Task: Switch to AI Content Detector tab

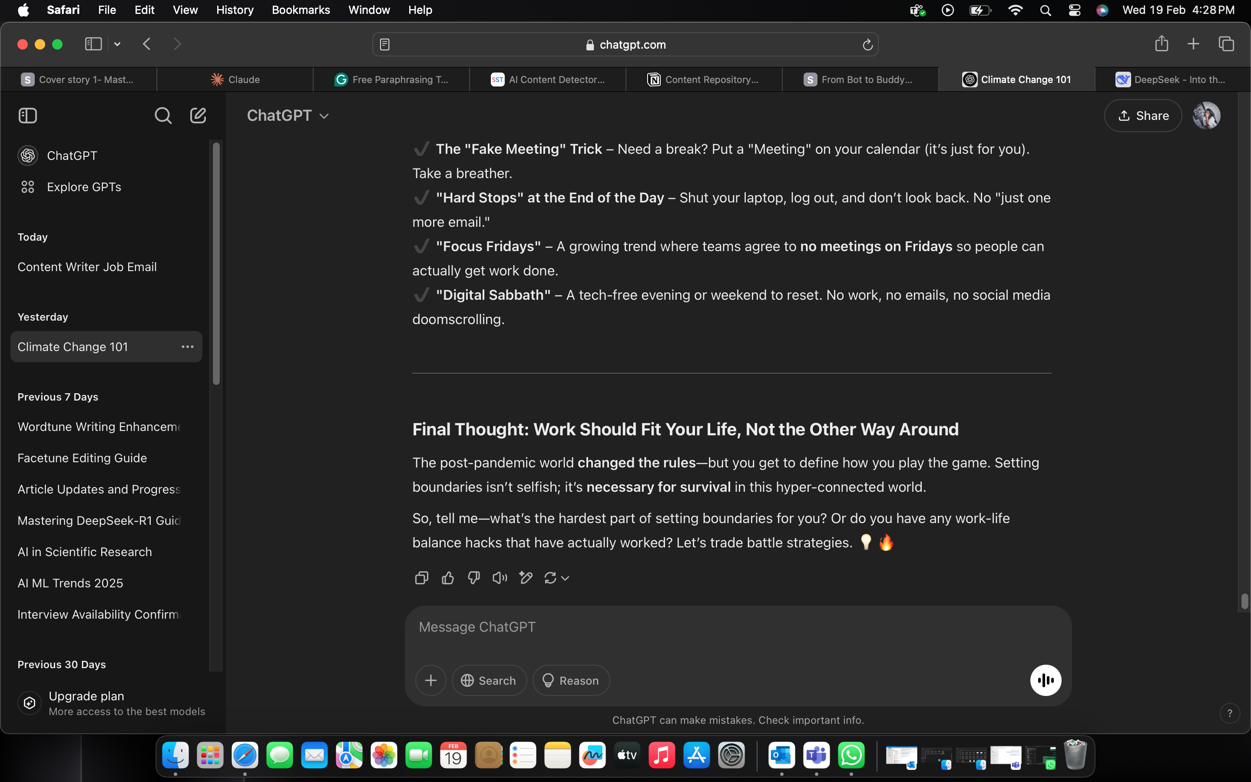Action: [x=547, y=79]
